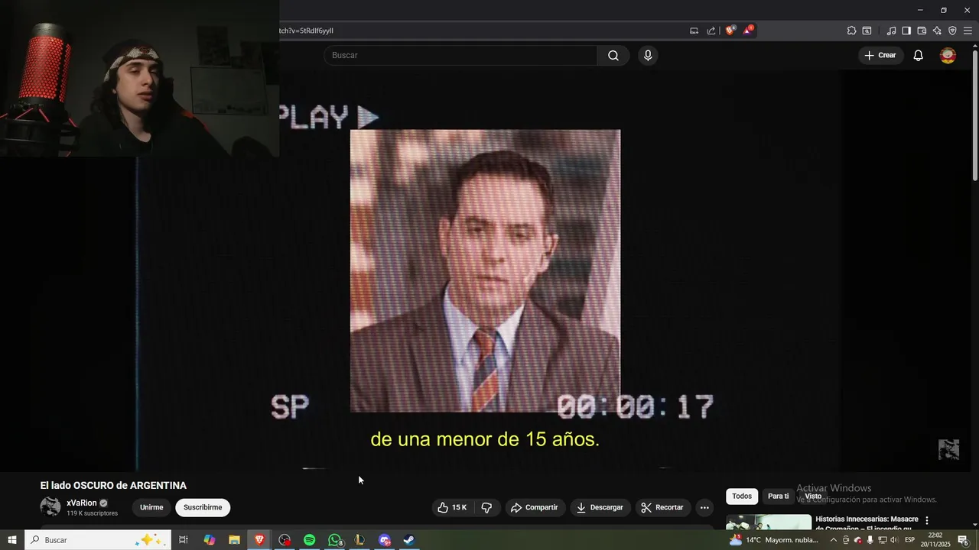Screen dimensions: 979x550
Task: Open Spotify from the taskbar
Action: [x=309, y=540]
